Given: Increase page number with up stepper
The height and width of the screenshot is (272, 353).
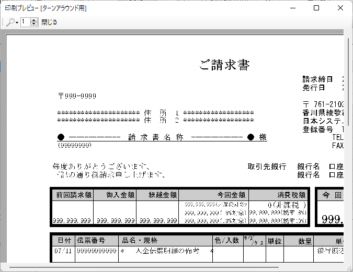Looking at the screenshot, I should (34, 20).
